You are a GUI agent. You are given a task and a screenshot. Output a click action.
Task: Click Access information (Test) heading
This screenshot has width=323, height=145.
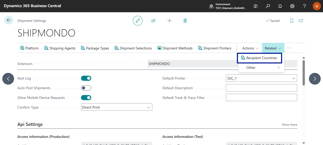pyautogui.click(x=183, y=137)
